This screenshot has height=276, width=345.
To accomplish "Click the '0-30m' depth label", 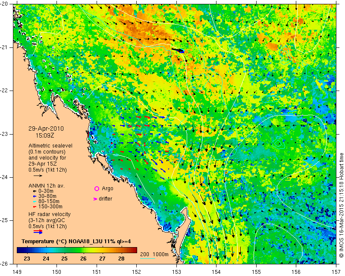I will pyautogui.click(x=46, y=191).
